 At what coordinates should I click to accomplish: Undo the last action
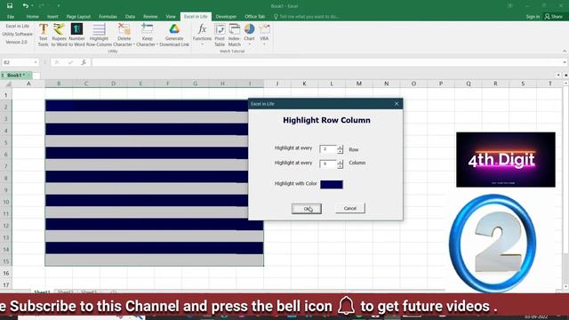(25, 6)
